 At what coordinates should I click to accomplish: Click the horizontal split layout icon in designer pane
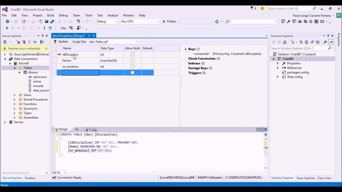point(262,130)
